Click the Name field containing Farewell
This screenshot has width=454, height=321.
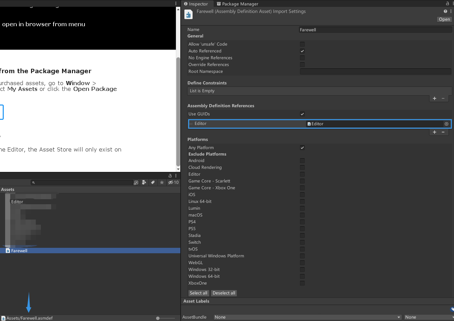point(376,30)
